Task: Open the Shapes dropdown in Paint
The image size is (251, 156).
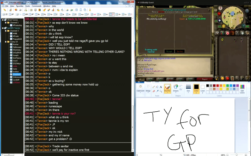Action: point(176,89)
